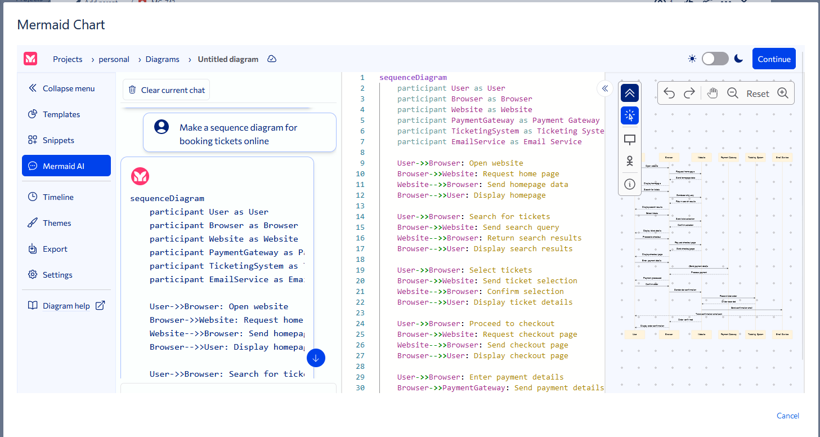The image size is (820, 437).
Task: Open Templates menu item
Action: pyautogui.click(x=66, y=114)
